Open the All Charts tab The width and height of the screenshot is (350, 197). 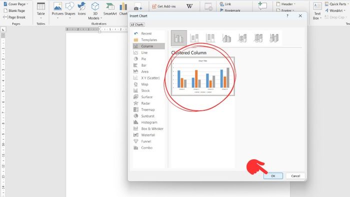click(x=137, y=24)
